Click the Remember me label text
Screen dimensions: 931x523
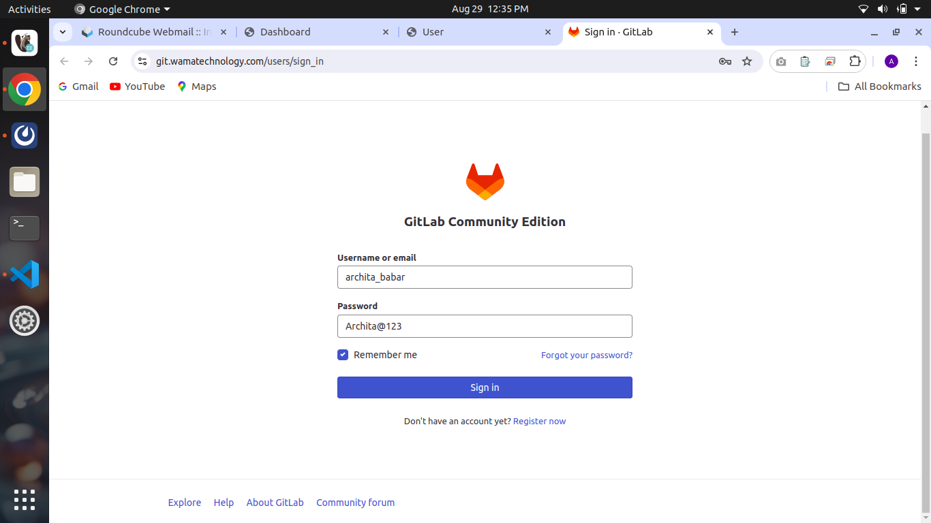click(385, 355)
